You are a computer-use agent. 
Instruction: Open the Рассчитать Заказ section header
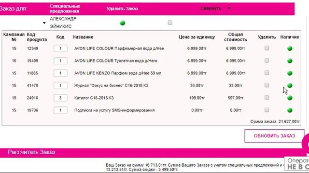pos(31,152)
